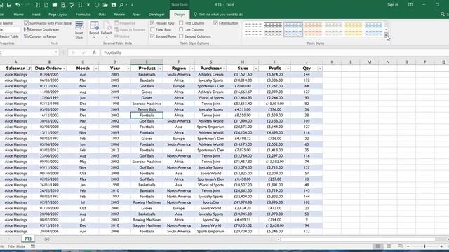
Task: Click the Insert Function fx icon
Action: (x=94, y=52)
